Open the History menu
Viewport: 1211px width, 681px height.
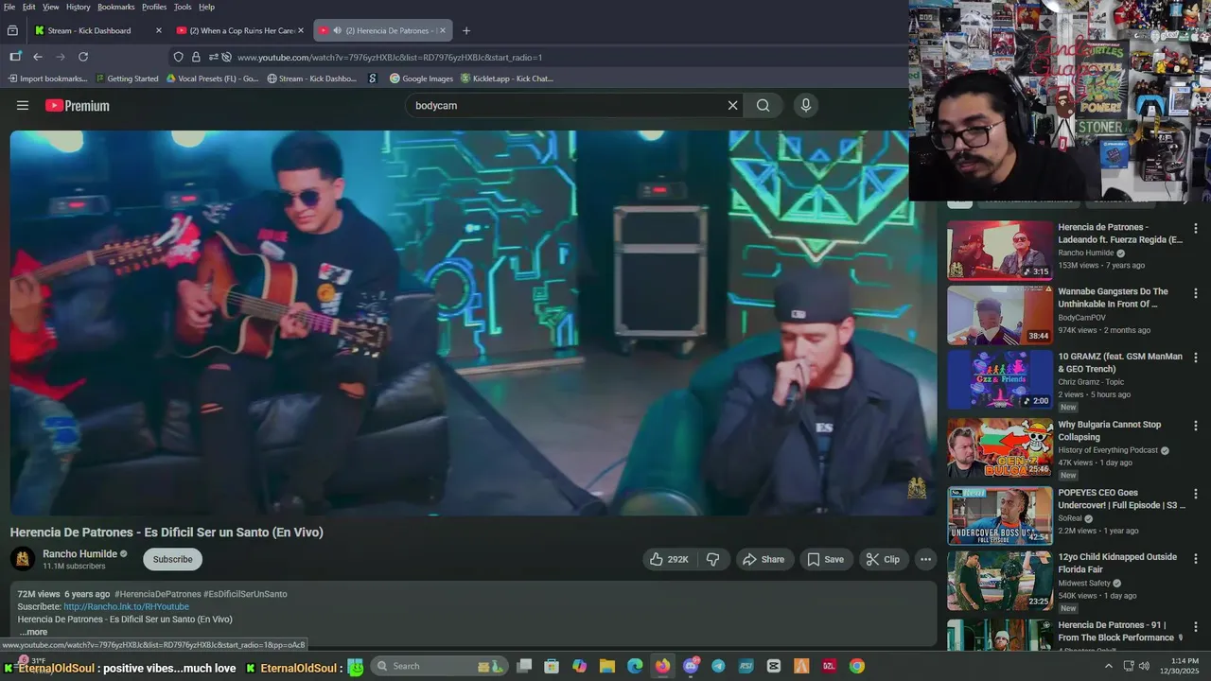click(79, 7)
